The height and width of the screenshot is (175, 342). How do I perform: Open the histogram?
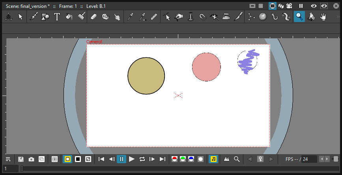(x=227, y=159)
